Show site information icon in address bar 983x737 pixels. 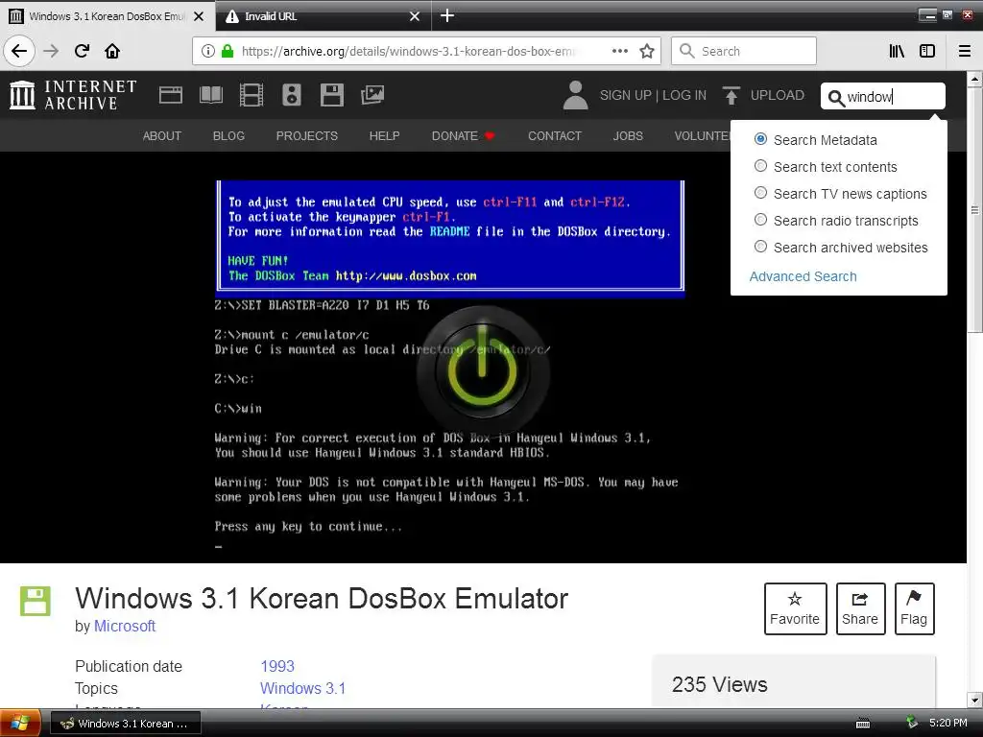(x=208, y=51)
